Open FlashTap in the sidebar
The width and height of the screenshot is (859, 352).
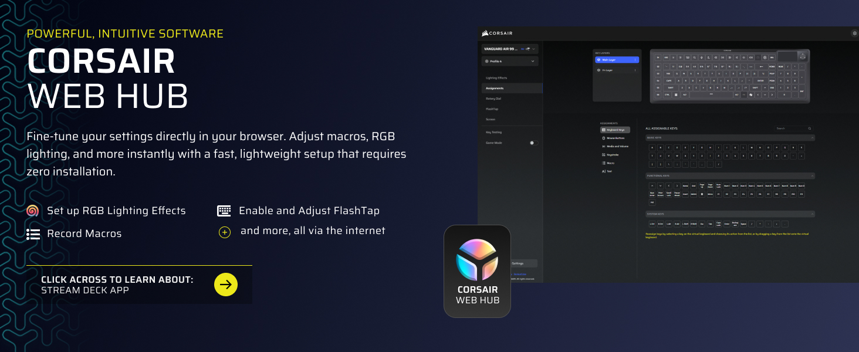pyautogui.click(x=492, y=109)
